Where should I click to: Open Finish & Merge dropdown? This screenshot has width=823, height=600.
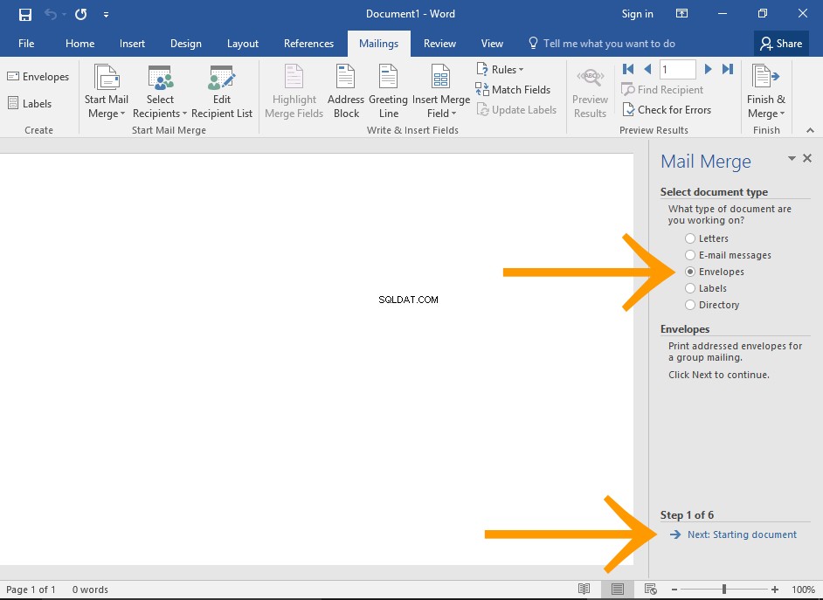(x=766, y=92)
